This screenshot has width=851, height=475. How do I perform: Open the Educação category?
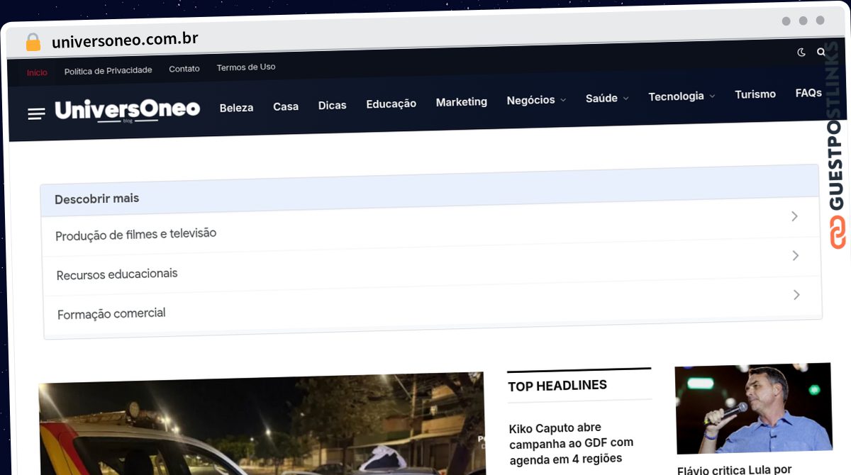click(391, 104)
